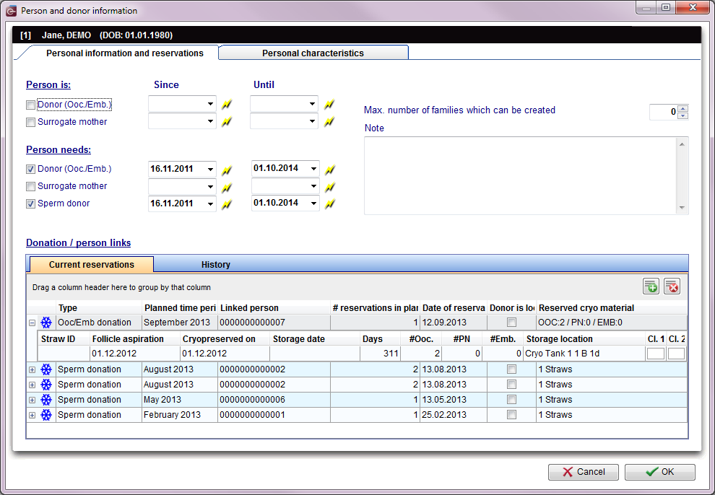Viewport: 715px width, 495px height.
Task: Click lightning icon next to Sperm donor Until date
Action: (x=329, y=204)
